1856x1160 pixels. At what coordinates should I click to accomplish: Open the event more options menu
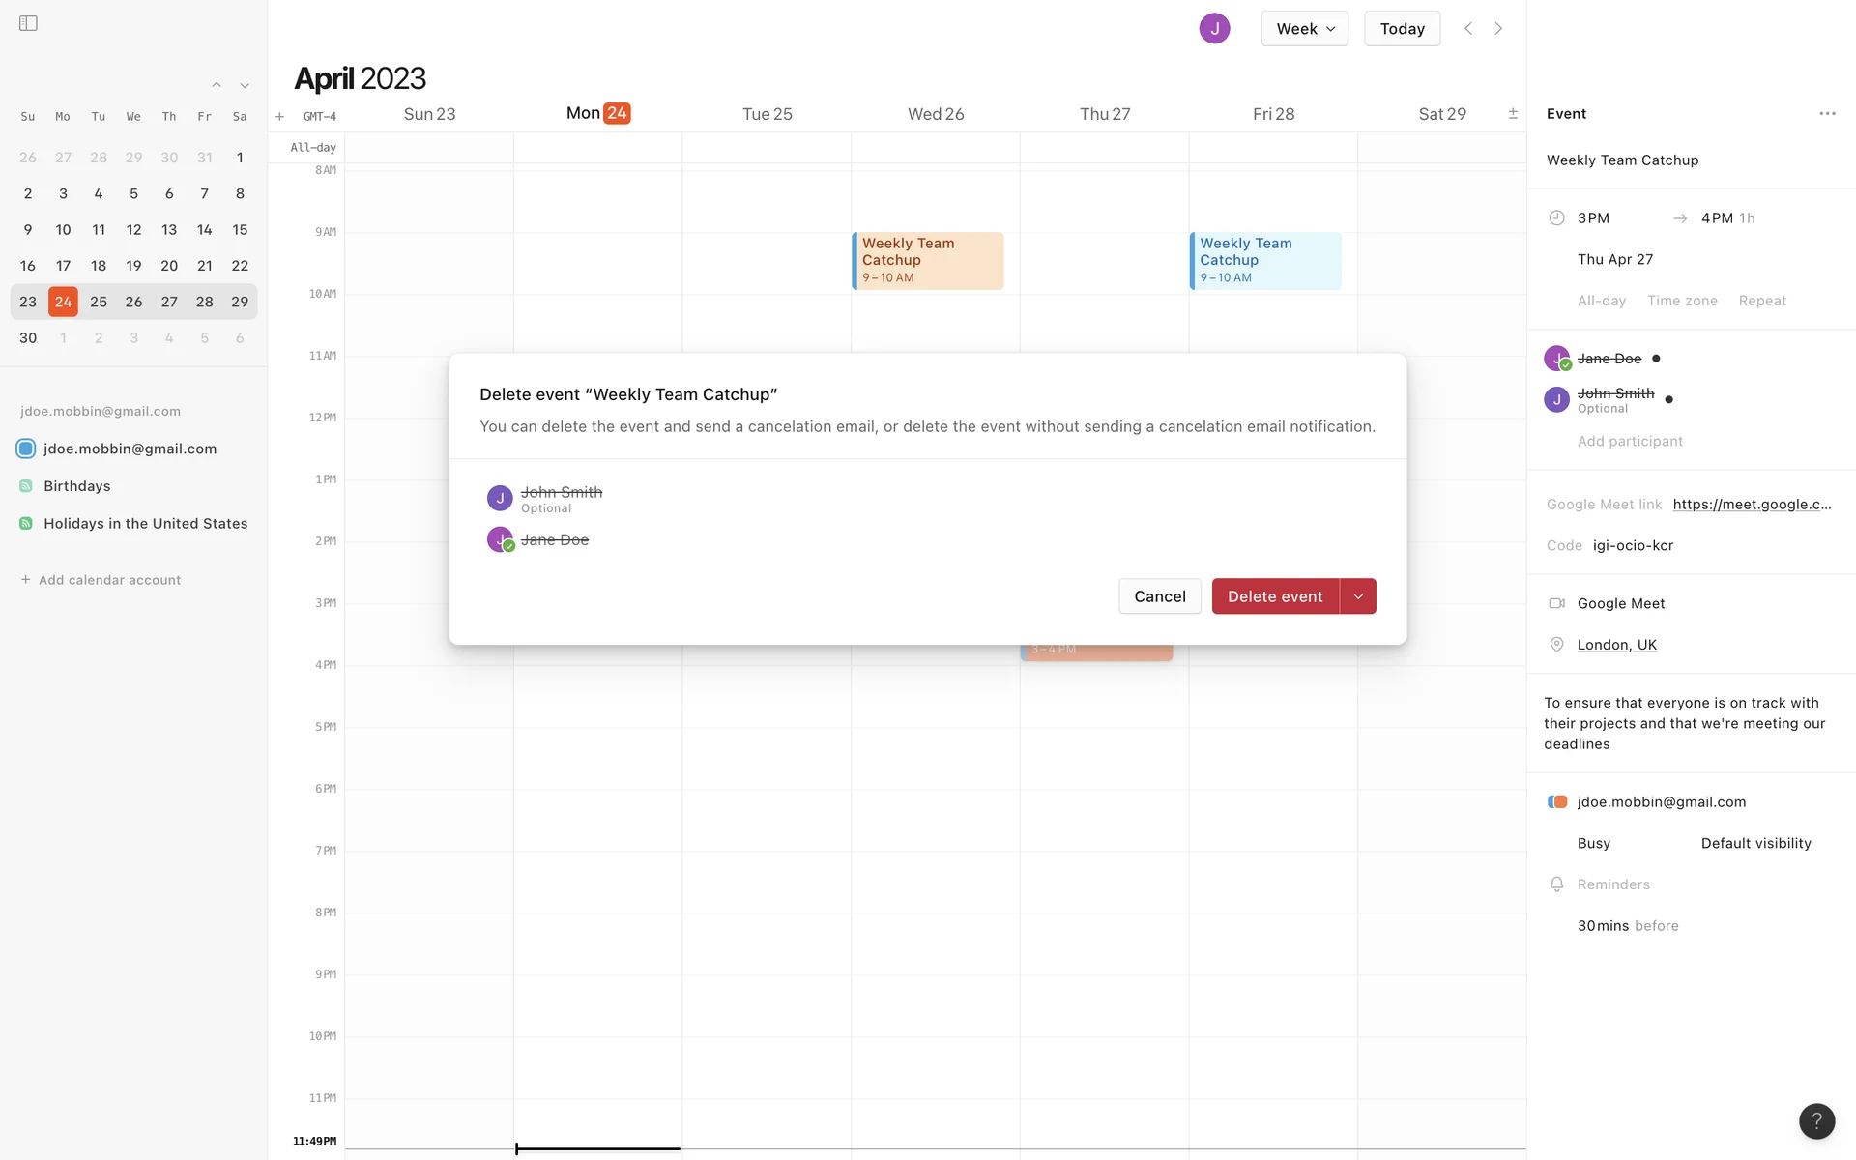(1826, 114)
